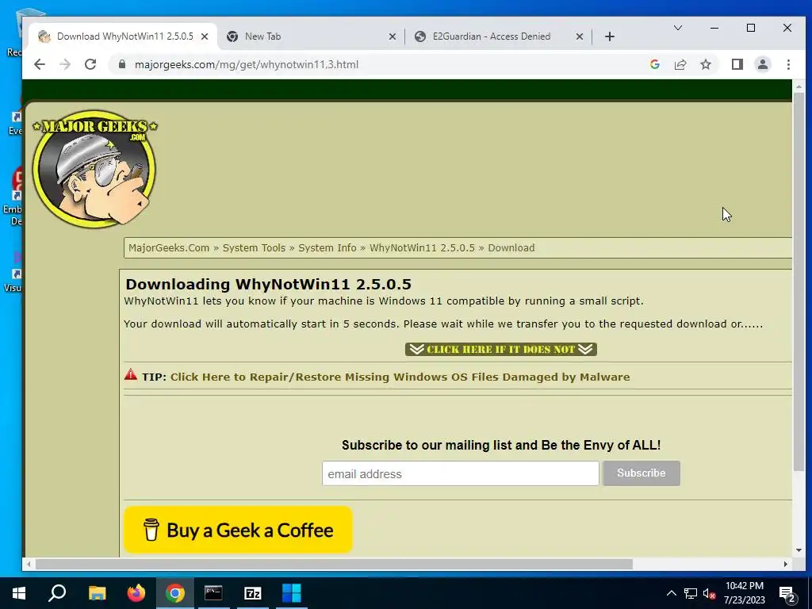Open Chrome's three-dot menu
This screenshot has height=609, width=812.
(x=788, y=64)
